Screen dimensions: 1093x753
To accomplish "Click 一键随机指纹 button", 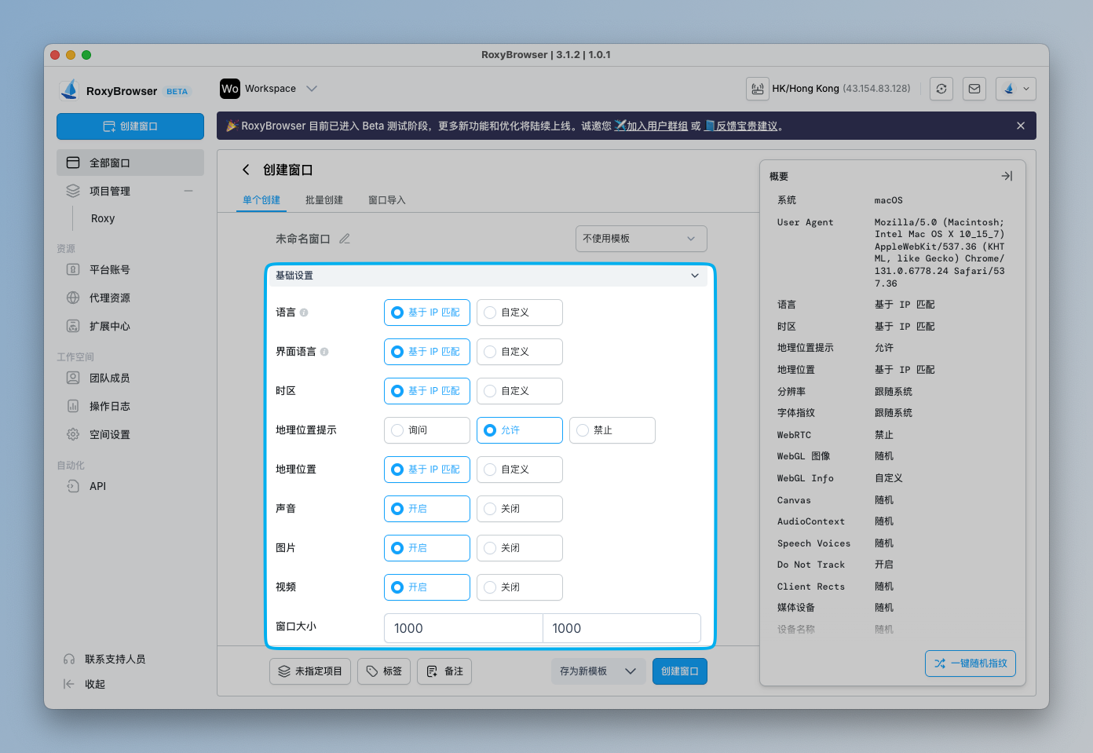I will (x=971, y=663).
